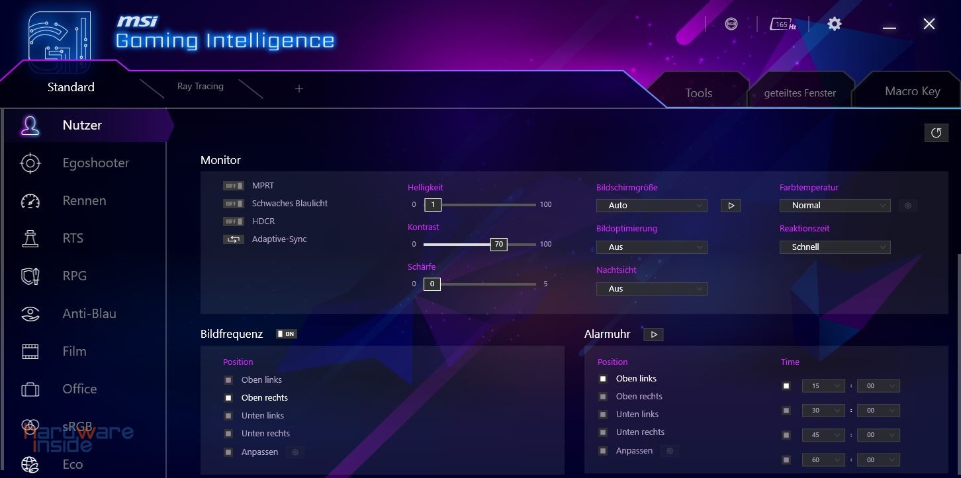Choose the Film profile icon

pos(30,352)
